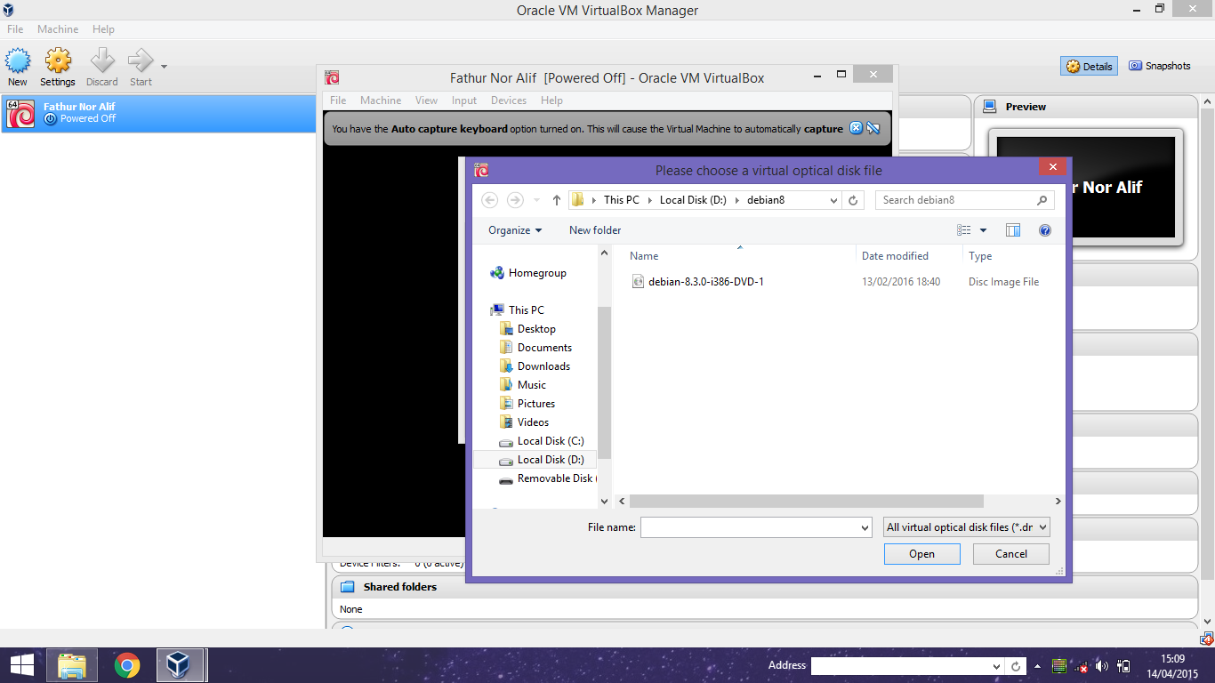
Task: Open the Input menu in VM window
Action: (x=464, y=100)
